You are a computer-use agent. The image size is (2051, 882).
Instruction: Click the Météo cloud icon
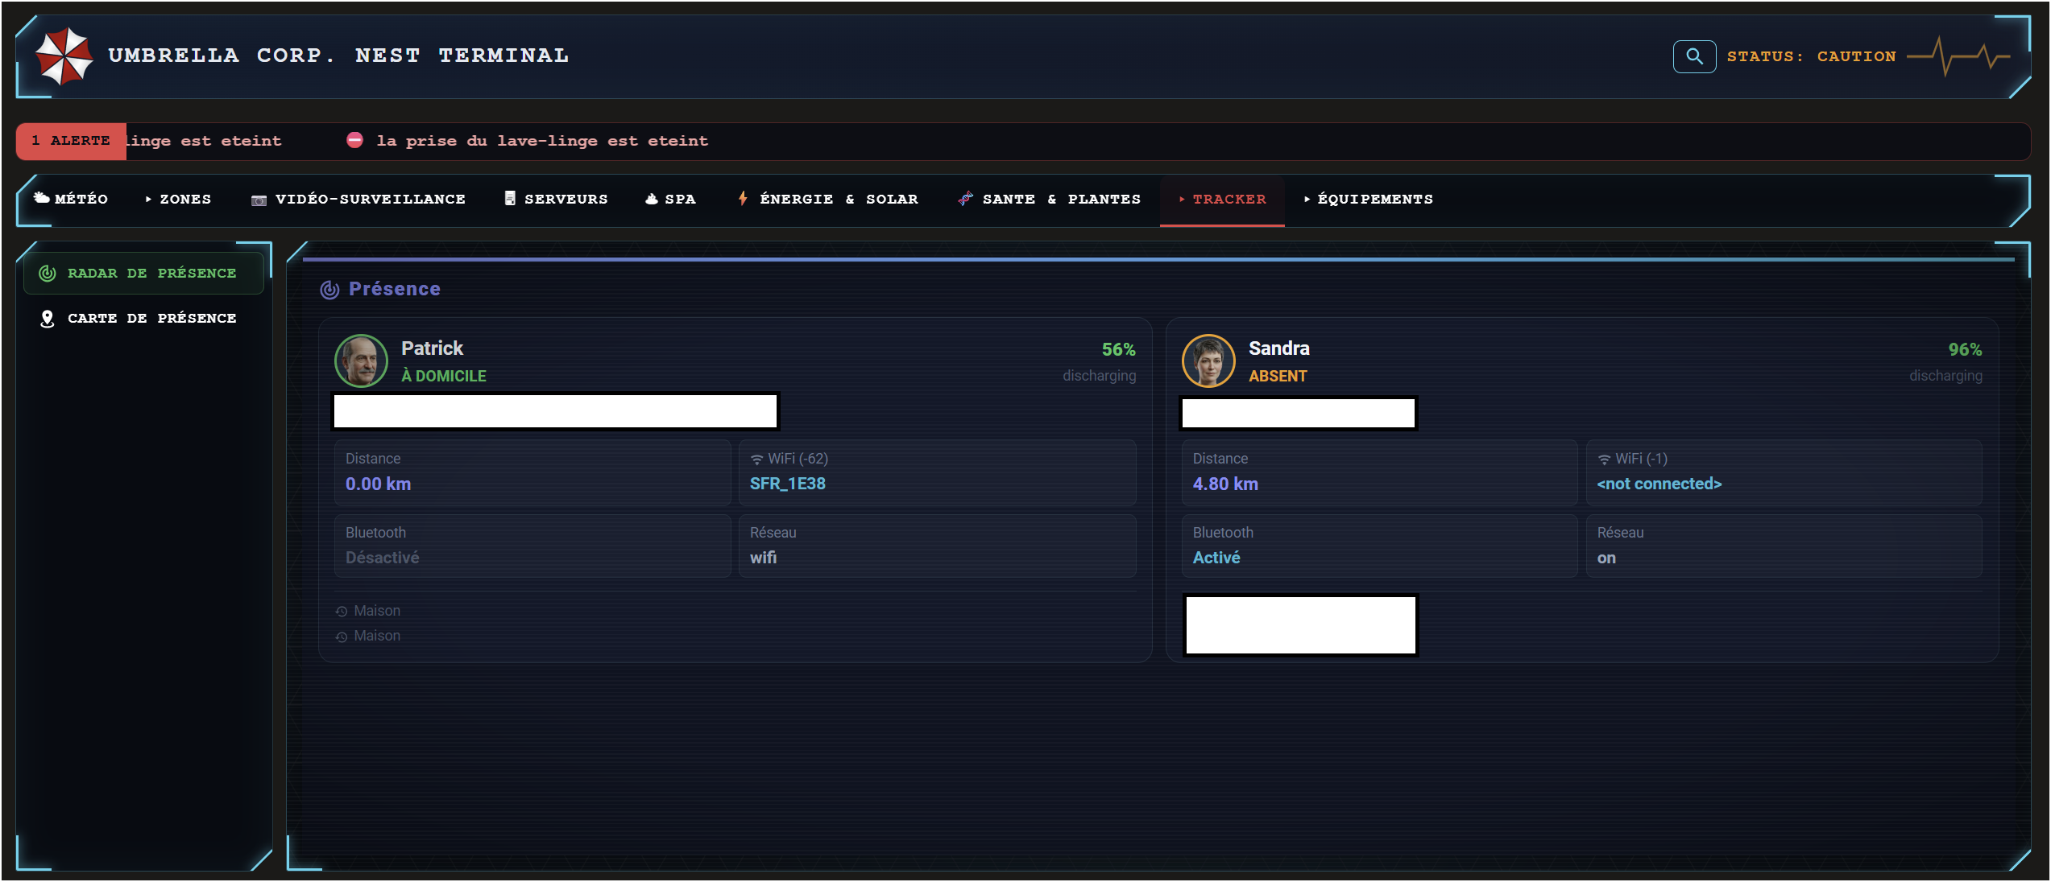tap(41, 198)
